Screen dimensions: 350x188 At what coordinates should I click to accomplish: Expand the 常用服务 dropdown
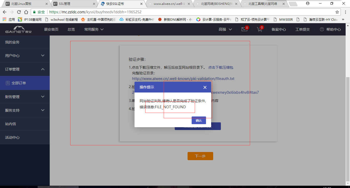coord(94,29)
